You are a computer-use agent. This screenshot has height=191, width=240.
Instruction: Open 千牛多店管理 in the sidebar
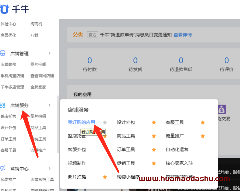(12, 87)
